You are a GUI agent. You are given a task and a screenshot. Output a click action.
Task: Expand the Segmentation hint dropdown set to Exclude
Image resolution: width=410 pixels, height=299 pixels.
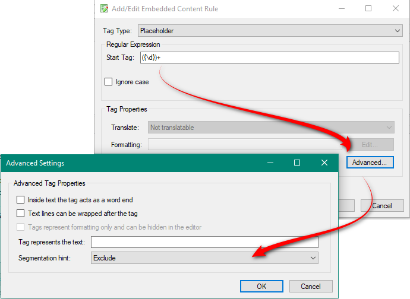(204, 258)
